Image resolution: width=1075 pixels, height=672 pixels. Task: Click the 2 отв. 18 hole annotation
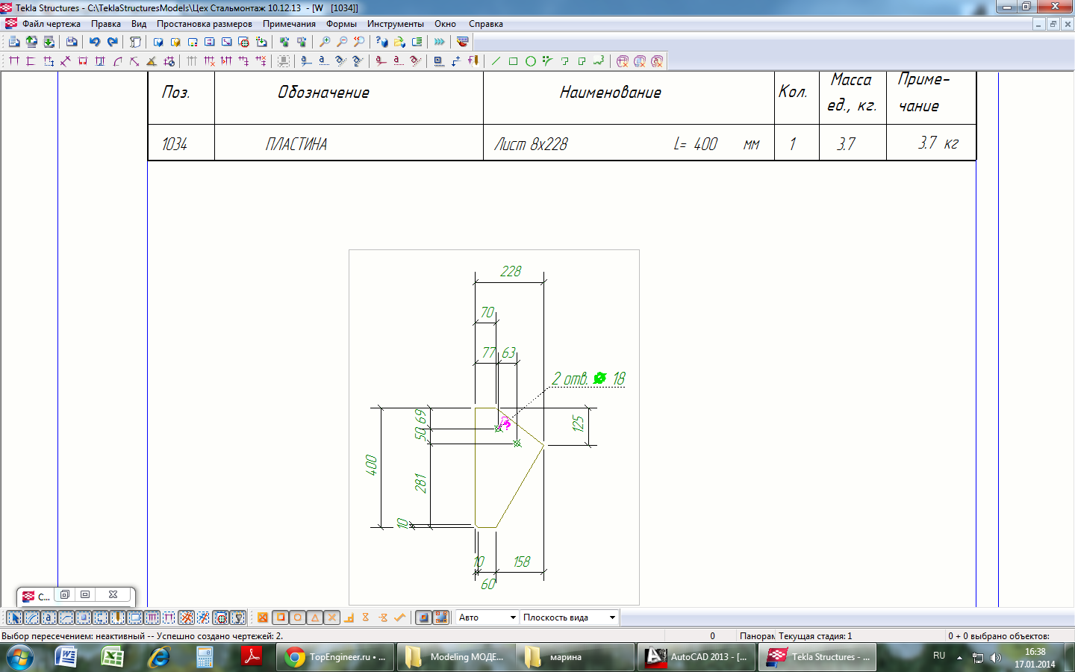click(588, 379)
